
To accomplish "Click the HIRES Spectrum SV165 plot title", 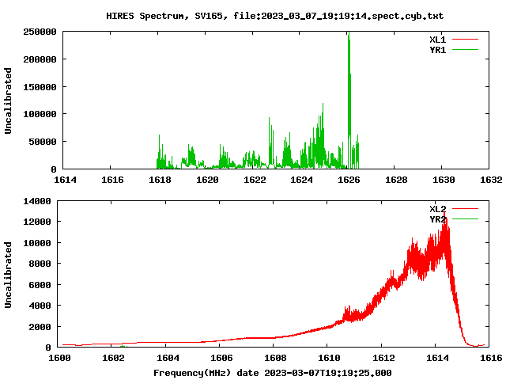I will (275, 16).
